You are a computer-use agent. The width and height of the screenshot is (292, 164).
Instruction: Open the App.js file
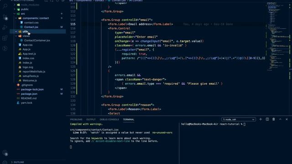tap(26, 50)
